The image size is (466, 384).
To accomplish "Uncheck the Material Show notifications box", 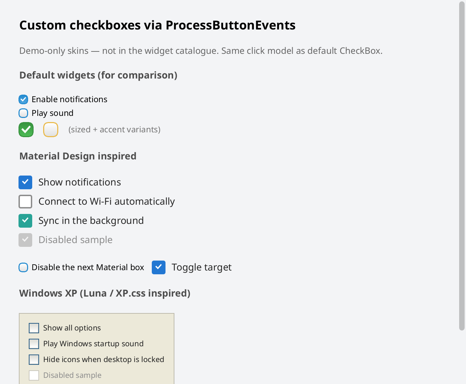I will click(x=25, y=182).
